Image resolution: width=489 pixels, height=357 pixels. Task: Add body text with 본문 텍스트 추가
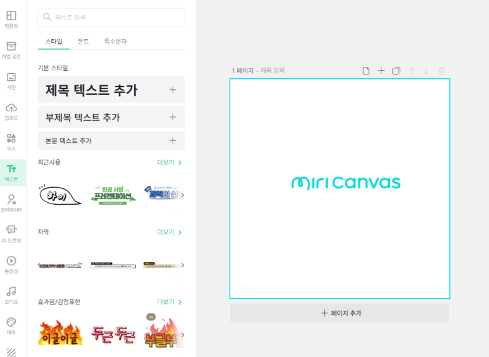tap(111, 140)
